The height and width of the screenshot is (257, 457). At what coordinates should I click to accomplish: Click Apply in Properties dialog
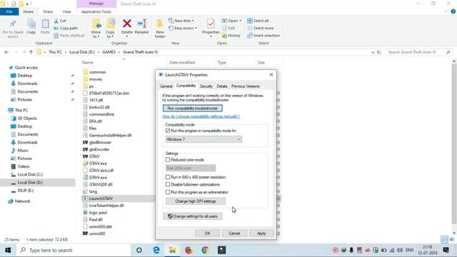(261, 233)
